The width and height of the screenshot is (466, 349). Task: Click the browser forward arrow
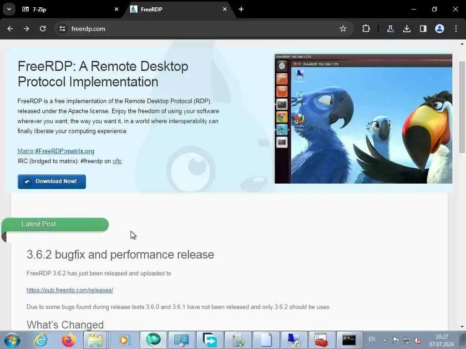tap(26, 29)
